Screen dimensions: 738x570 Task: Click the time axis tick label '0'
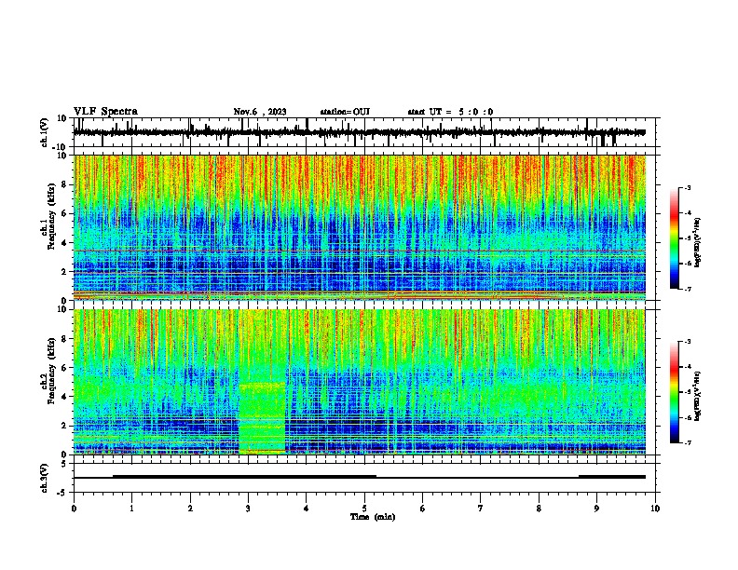[x=74, y=509]
